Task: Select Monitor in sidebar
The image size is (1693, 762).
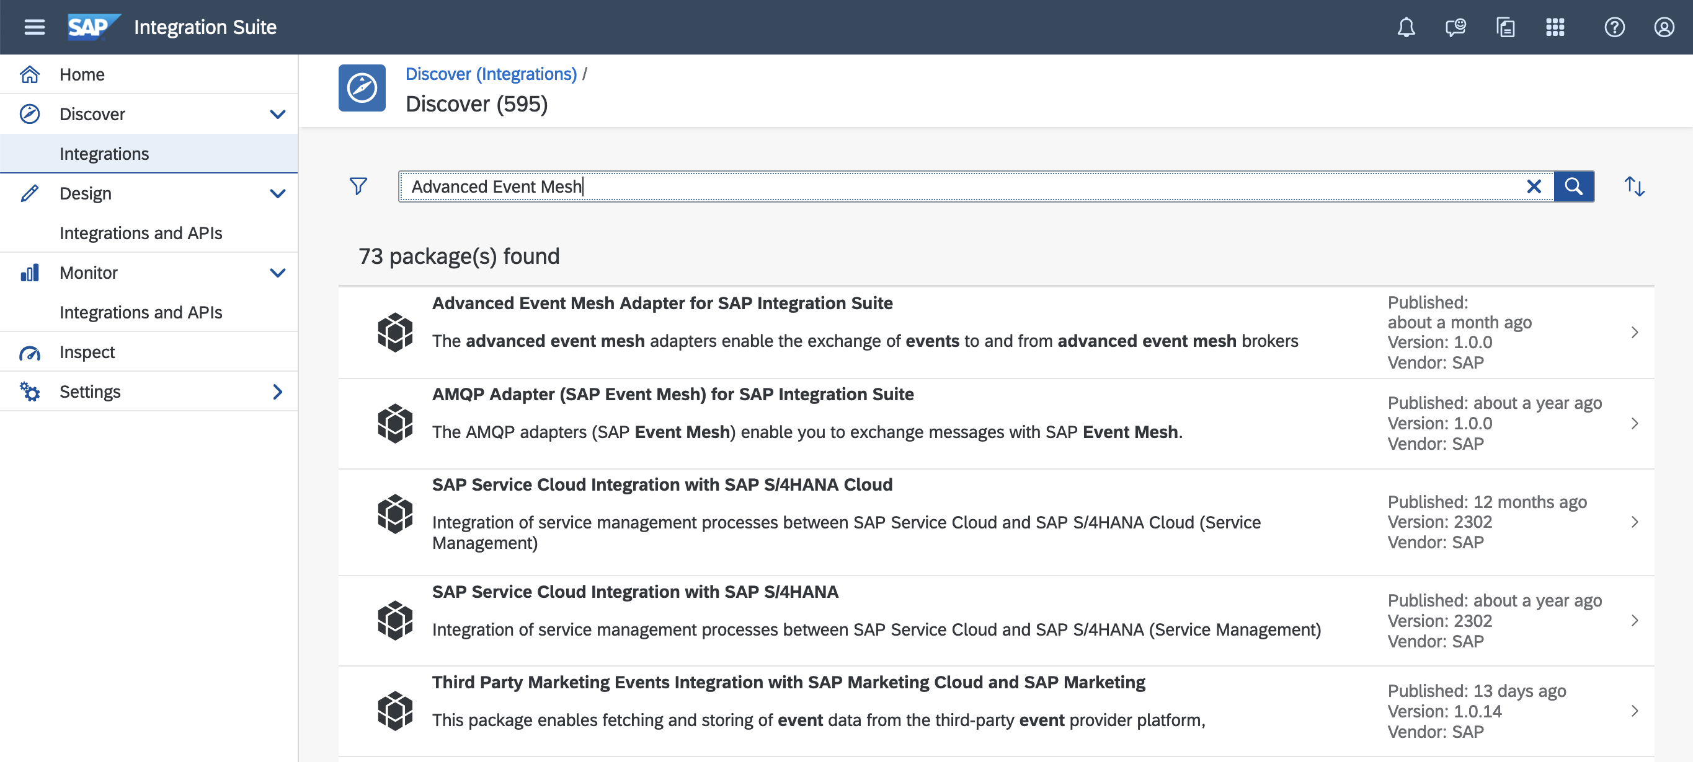Action: tap(149, 273)
